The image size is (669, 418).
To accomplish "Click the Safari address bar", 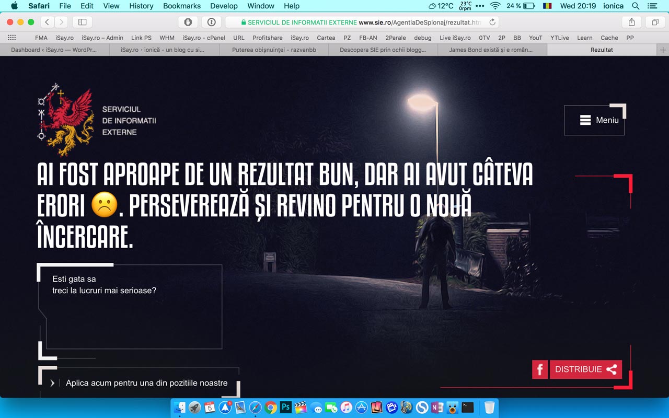I will (362, 22).
